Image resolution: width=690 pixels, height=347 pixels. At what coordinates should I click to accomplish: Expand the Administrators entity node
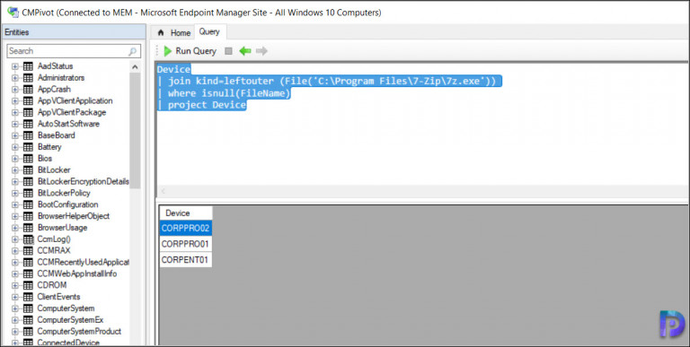pyautogui.click(x=15, y=78)
